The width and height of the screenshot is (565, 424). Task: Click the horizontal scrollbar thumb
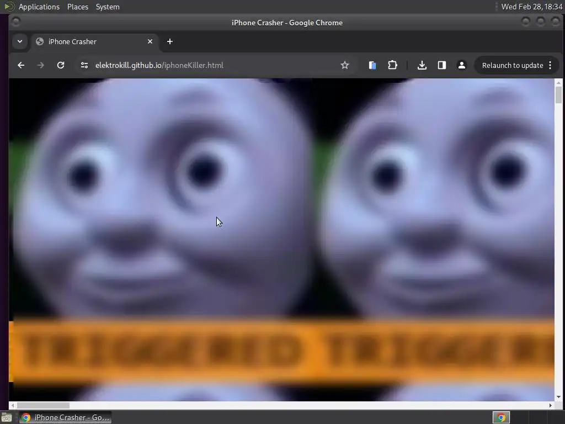43,405
